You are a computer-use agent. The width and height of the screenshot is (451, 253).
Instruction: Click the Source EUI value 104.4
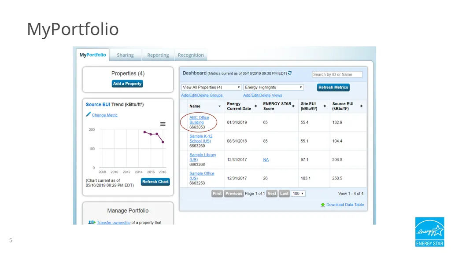click(x=337, y=141)
